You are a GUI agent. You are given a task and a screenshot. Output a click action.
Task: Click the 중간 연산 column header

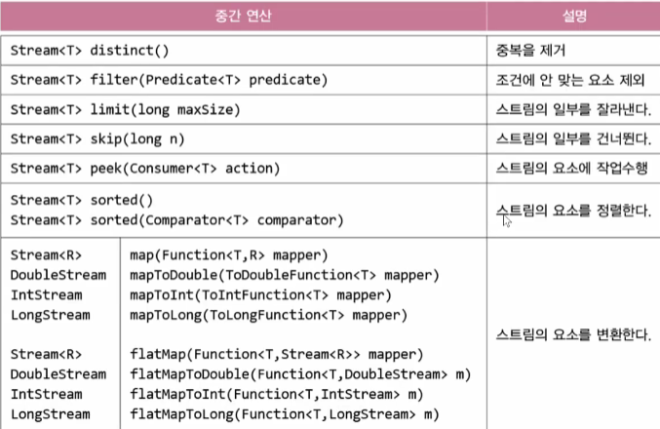pos(244,16)
